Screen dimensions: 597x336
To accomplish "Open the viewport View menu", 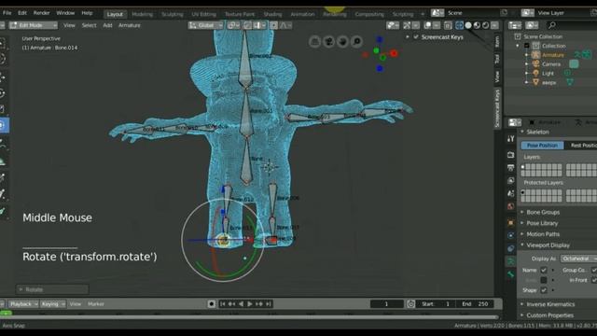I will pos(69,25).
